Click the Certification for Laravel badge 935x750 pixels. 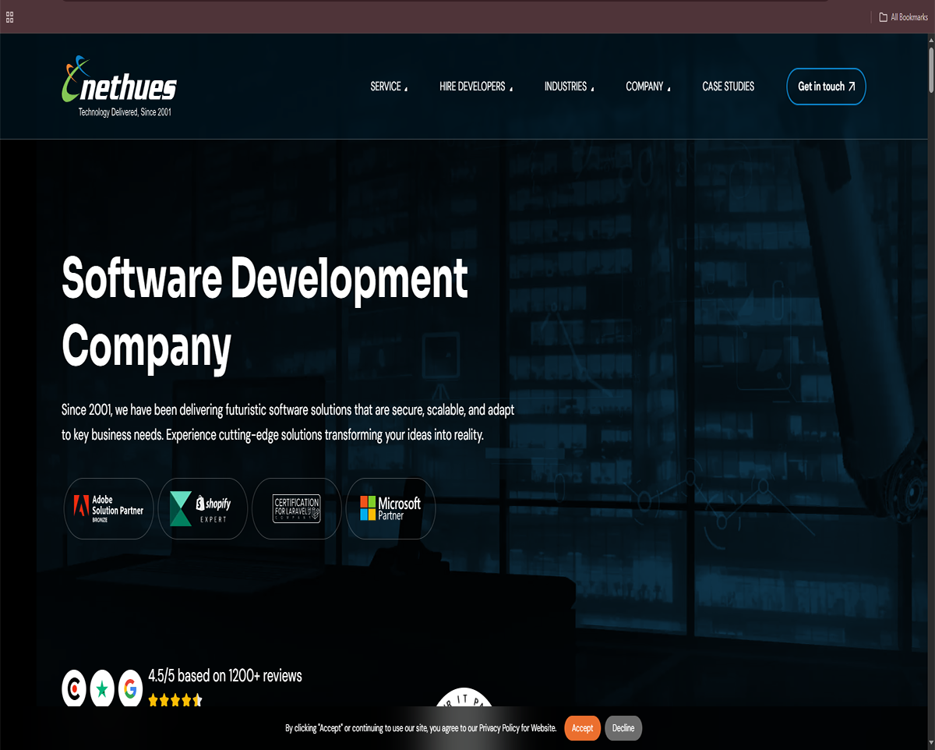[297, 508]
